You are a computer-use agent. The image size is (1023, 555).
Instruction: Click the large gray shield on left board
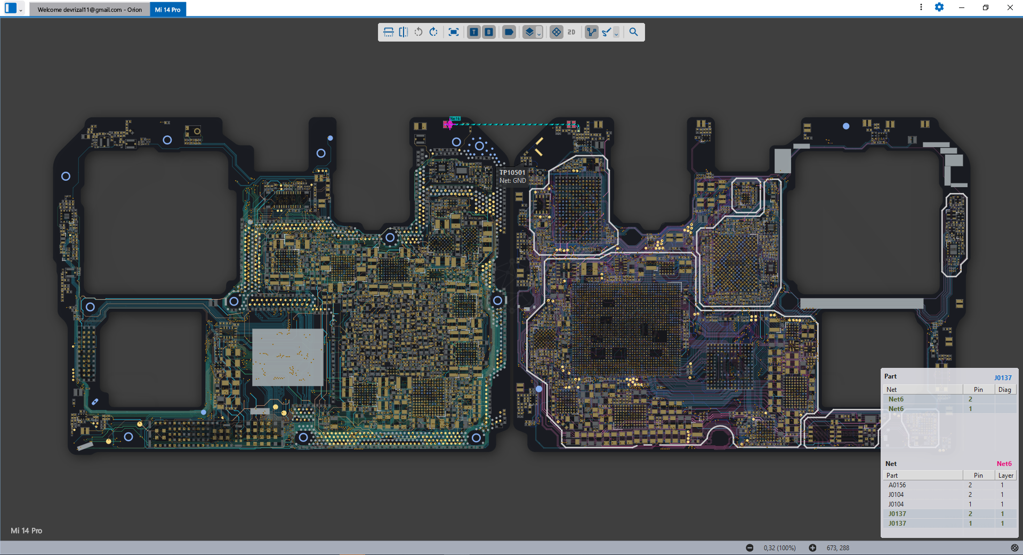288,357
